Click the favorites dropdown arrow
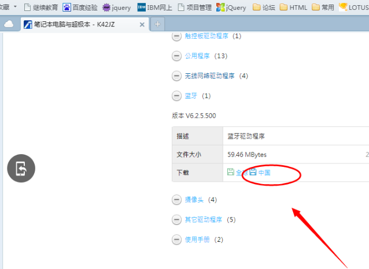This screenshot has width=369, height=269. tap(15, 6)
